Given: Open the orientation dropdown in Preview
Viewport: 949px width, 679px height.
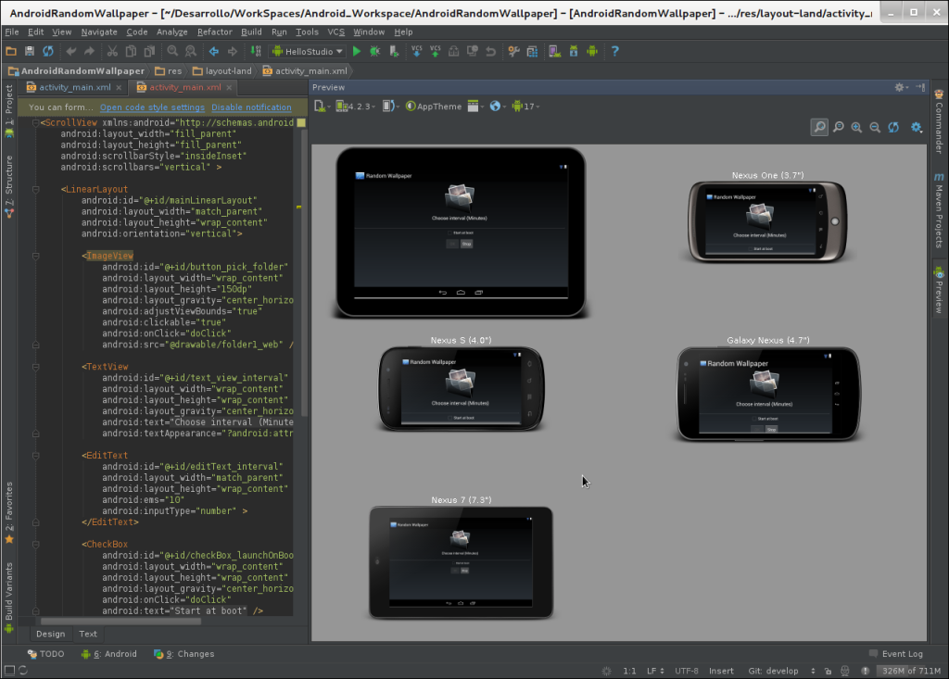Looking at the screenshot, I should [390, 107].
